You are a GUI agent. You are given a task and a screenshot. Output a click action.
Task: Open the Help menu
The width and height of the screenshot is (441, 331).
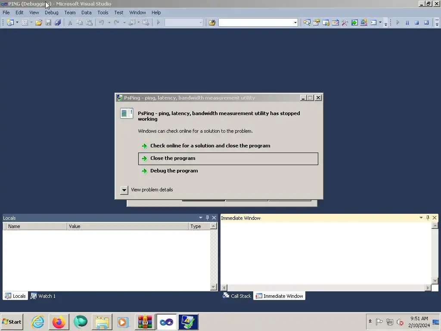coord(156,12)
